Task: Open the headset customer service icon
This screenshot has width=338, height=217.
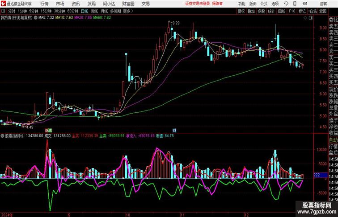Action: point(286,4)
